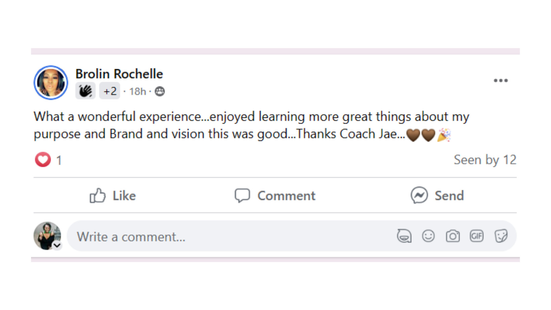Click the group privacy audience icon

pos(160,91)
